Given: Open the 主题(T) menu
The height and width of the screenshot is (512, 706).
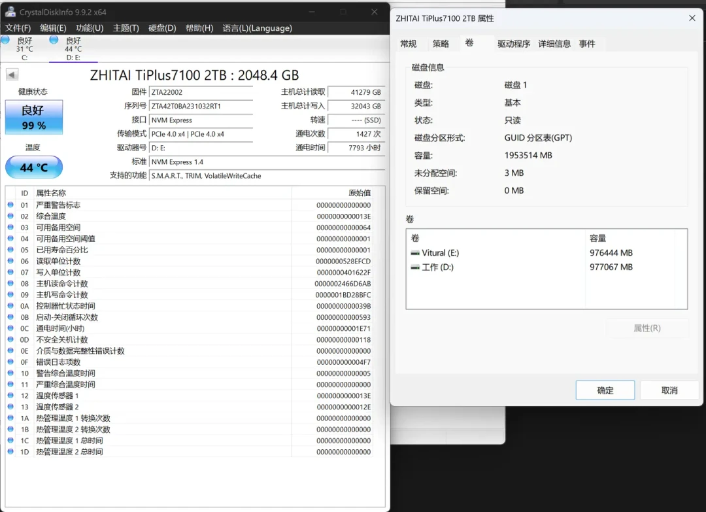Looking at the screenshot, I should coord(126,28).
